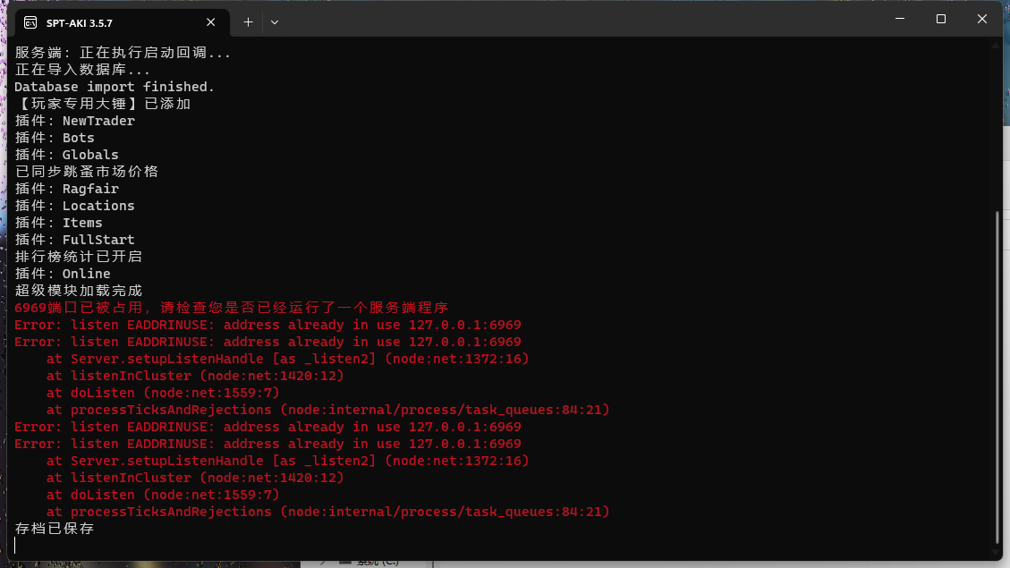Open a new tab with the plus icon
This screenshot has height=568, width=1010.
point(248,21)
